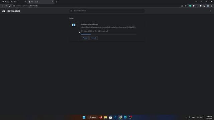Image resolution: width=214 pixels, height=120 pixels.
Task: Click the Chrome icon in the taskbar
Action: point(120,117)
